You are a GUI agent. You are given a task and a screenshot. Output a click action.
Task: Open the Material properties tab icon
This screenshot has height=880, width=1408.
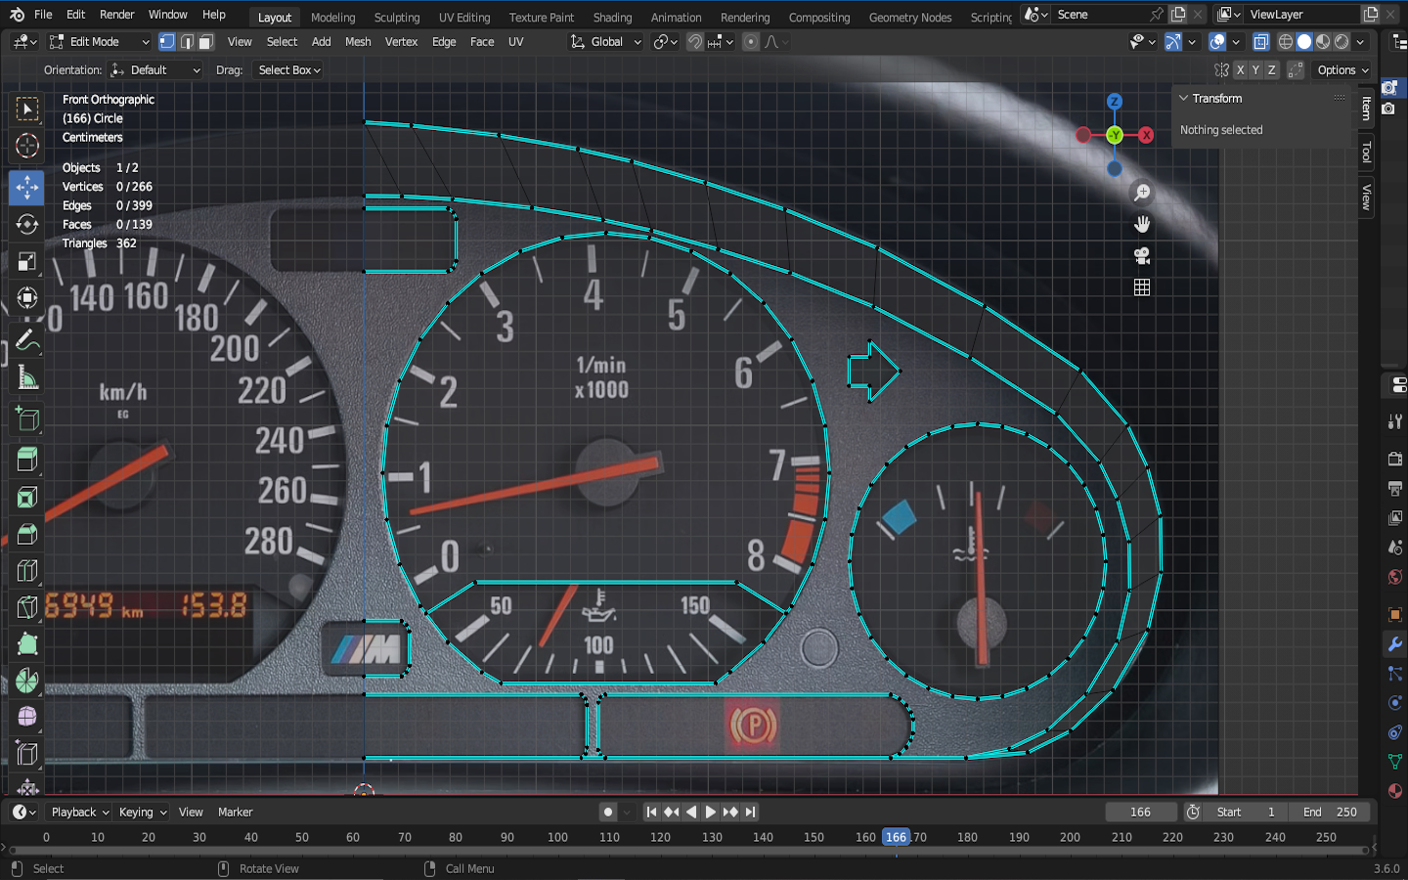point(1395,791)
